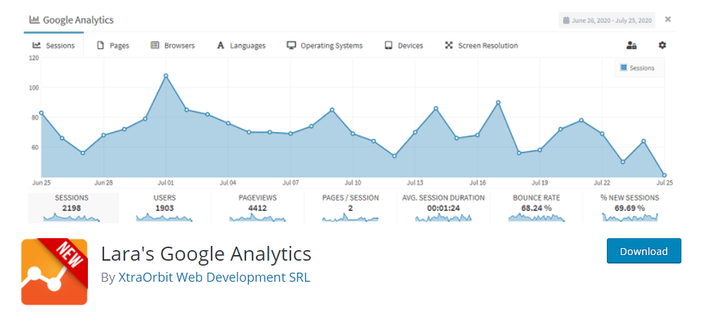Viewport: 706px width, 319px height.
Task: Click the Browsers tab list icon
Action: [155, 46]
